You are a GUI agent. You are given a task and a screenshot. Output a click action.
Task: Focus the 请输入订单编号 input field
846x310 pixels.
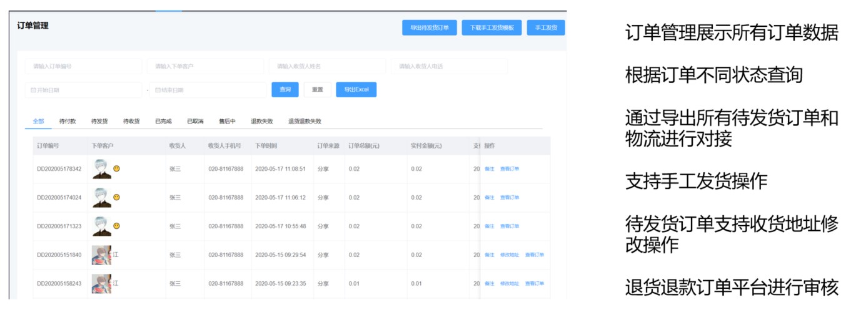point(83,66)
